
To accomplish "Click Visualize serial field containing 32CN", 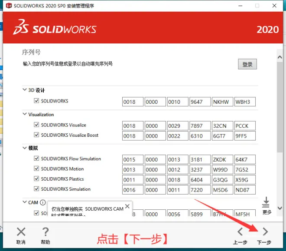I will pos(222,126).
